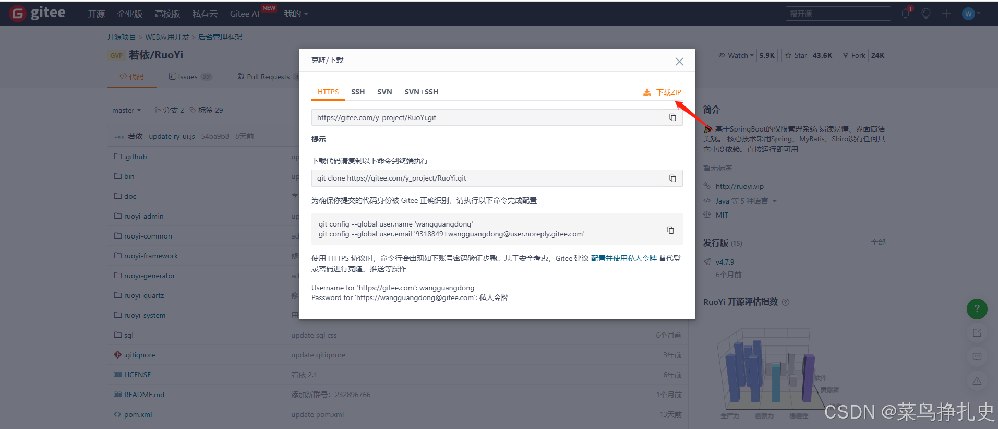Open the bin folder
The width and height of the screenshot is (998, 429).
[129, 176]
